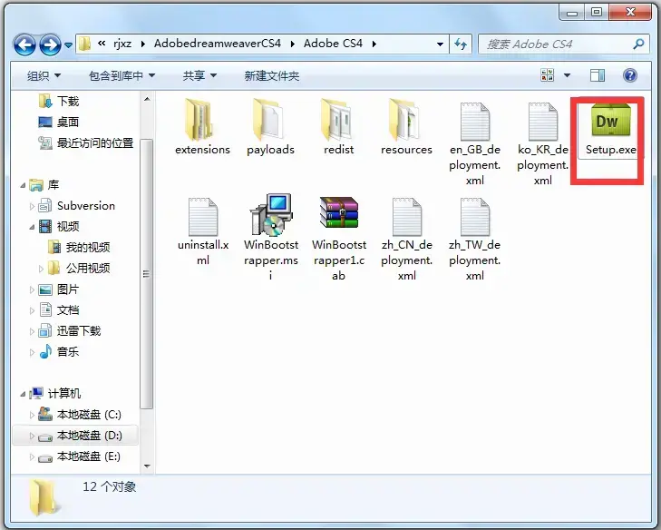The width and height of the screenshot is (661, 530).
Task: Expand the 音乐 library node
Action: [32, 352]
